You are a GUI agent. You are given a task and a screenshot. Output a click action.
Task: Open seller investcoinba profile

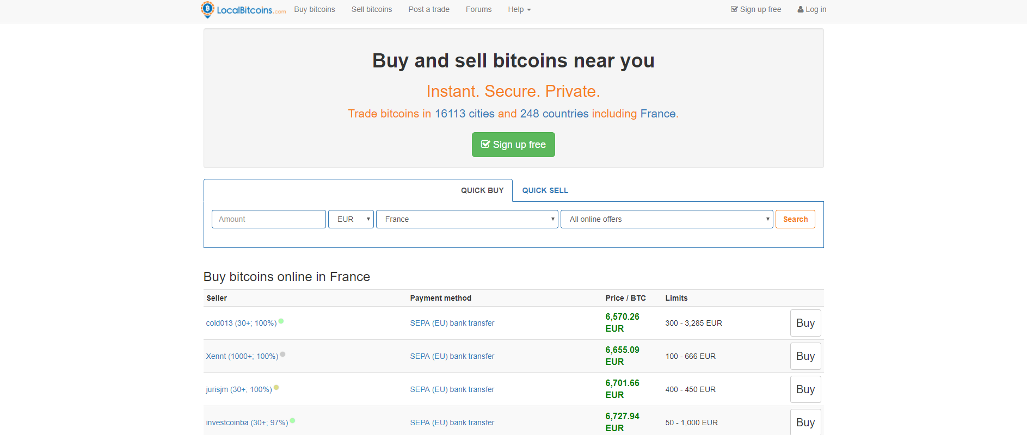(x=247, y=422)
